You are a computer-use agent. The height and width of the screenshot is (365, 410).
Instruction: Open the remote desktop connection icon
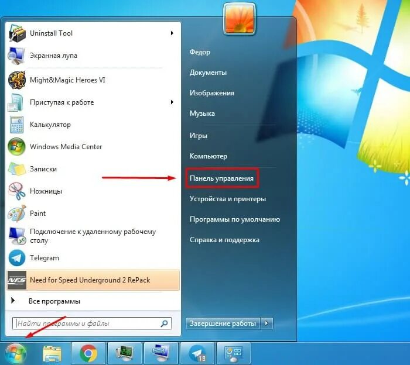(17, 236)
